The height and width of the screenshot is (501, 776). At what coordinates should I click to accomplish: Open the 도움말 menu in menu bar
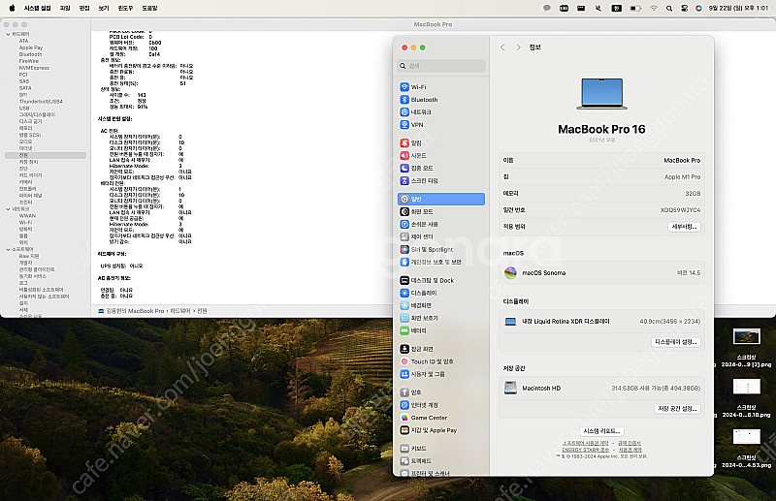tap(149, 8)
